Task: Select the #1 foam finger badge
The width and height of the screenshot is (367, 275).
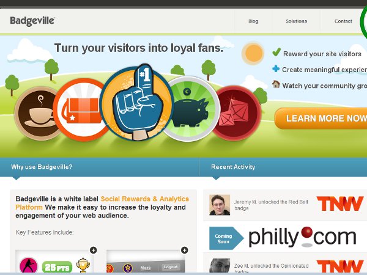Action: click(x=137, y=103)
